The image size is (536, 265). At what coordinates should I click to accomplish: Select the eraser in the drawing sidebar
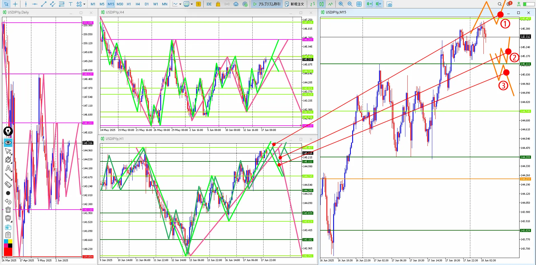[x=8, y=184]
